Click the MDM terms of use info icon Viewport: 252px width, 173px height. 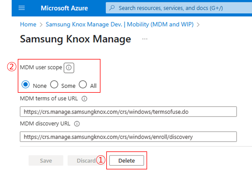click(85, 99)
